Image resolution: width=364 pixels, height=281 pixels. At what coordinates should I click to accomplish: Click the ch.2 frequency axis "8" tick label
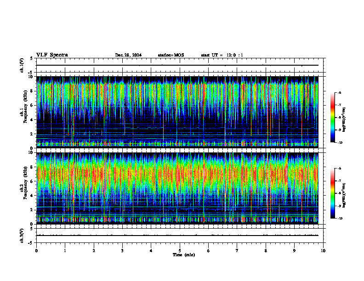32,167
